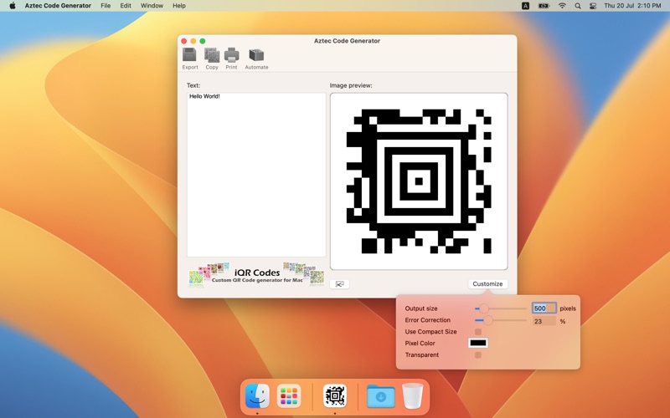Click the date and time in menu bar
This screenshot has height=418, width=670.
pyautogui.click(x=632, y=6)
